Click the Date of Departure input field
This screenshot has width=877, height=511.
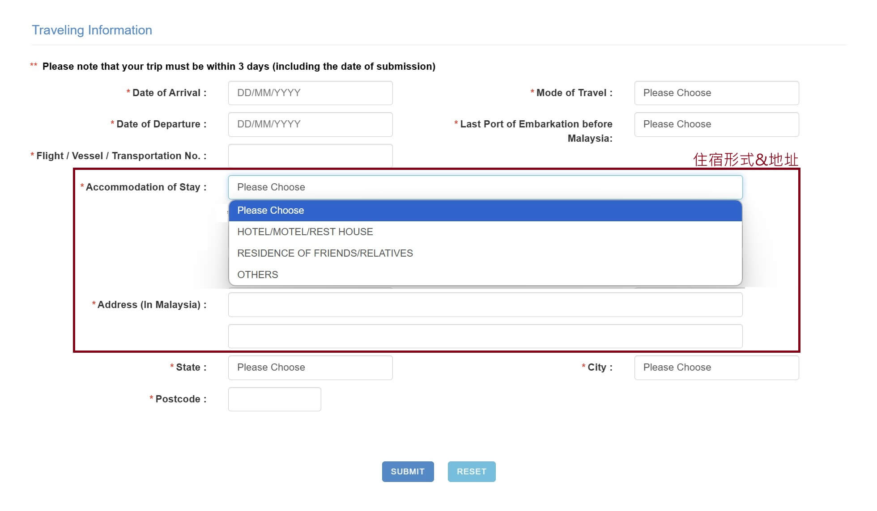coord(310,124)
